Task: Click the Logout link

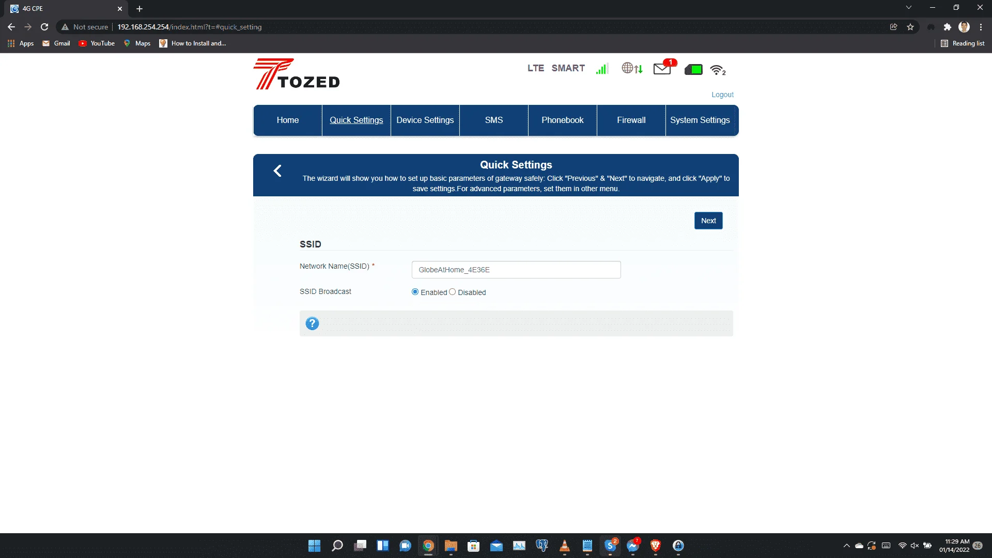Action: (722, 95)
